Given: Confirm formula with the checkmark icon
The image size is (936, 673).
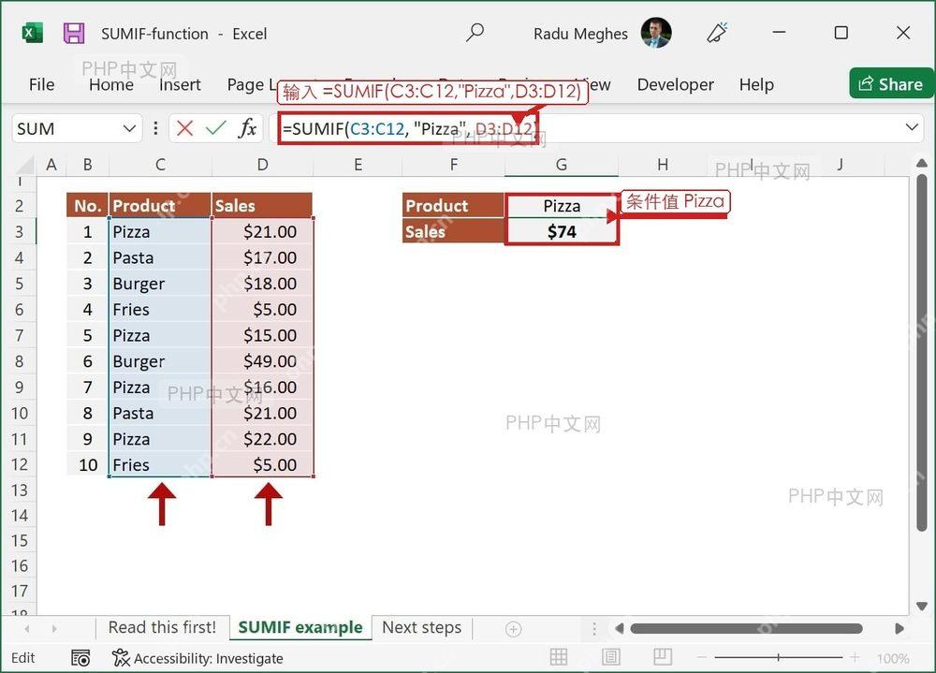Looking at the screenshot, I should click(x=215, y=128).
